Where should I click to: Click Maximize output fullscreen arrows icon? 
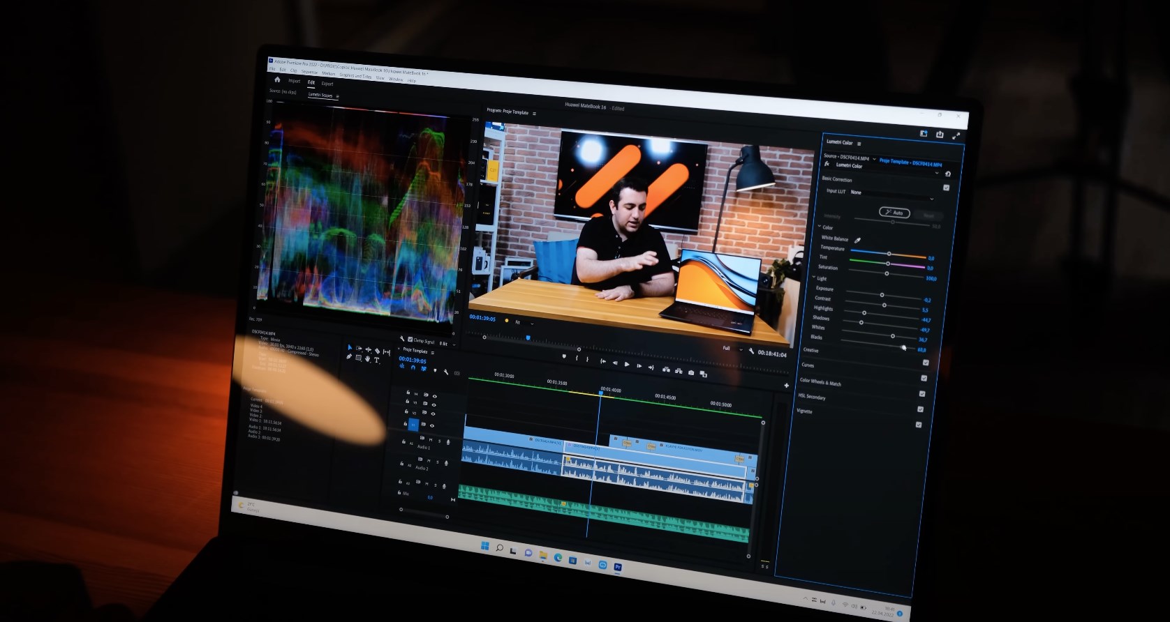click(956, 135)
